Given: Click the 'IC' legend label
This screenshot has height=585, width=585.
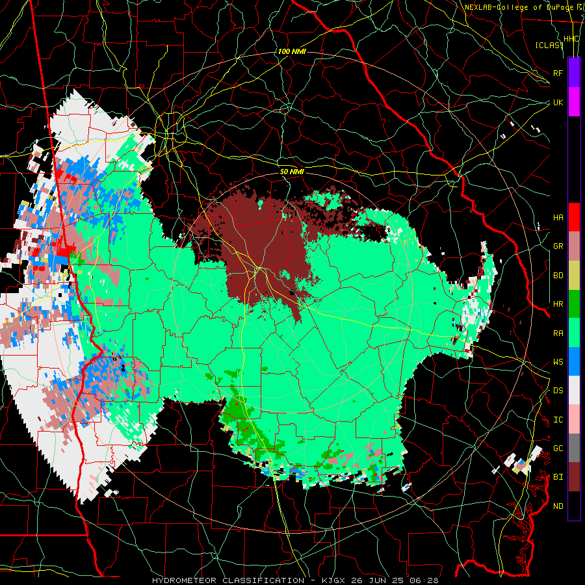Looking at the screenshot, I should pos(558,420).
